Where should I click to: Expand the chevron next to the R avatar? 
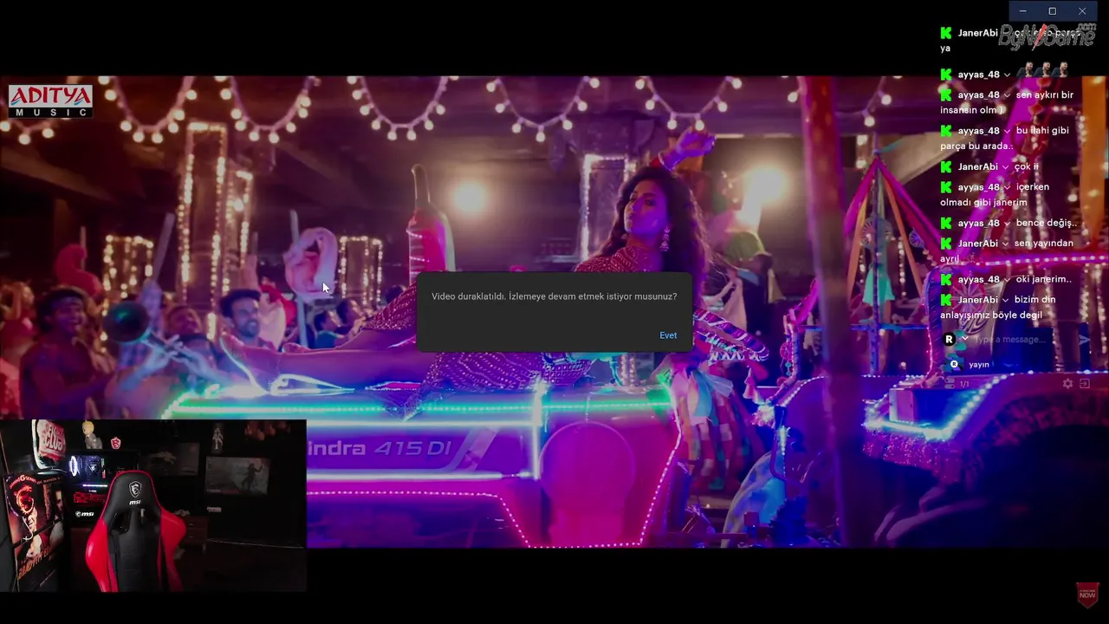pyautogui.click(x=965, y=339)
